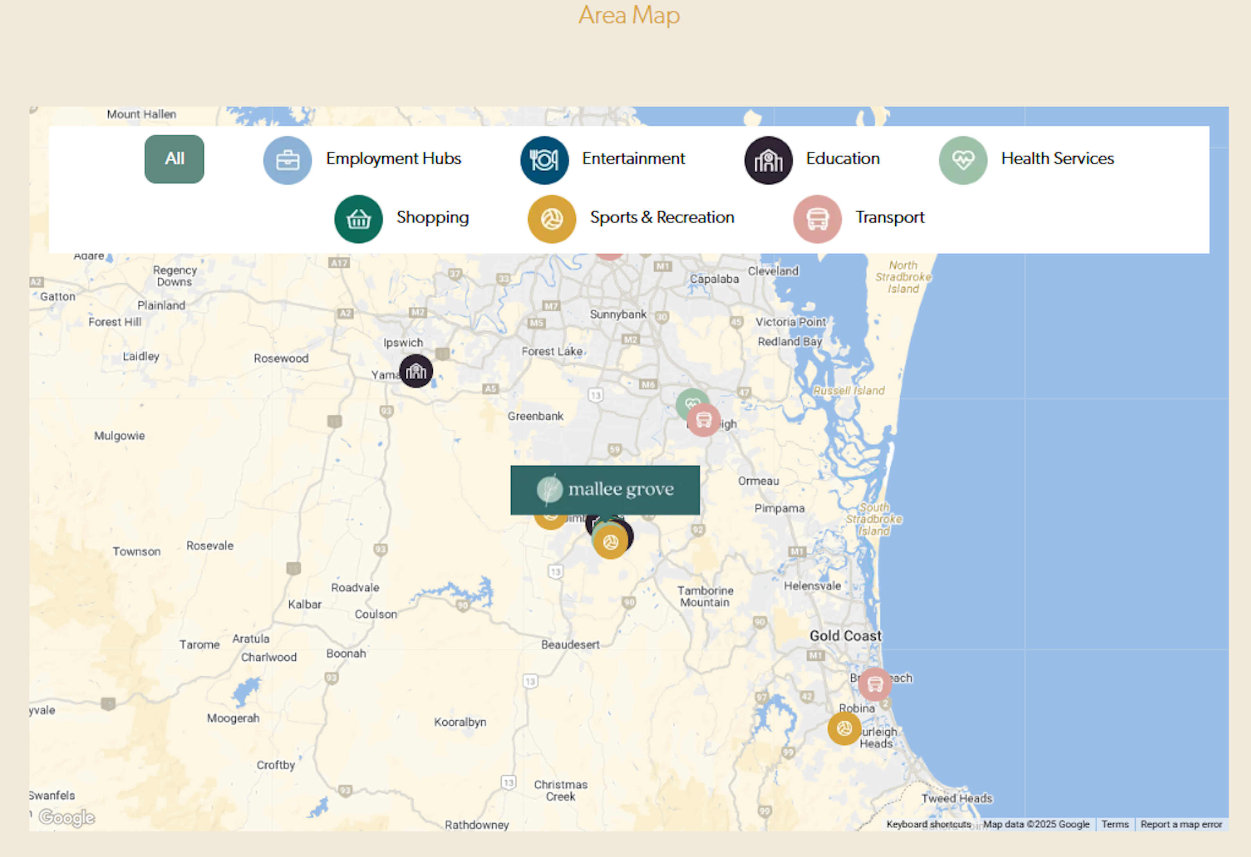Click the Greenbank map label
This screenshot has height=857, width=1251.
(x=535, y=416)
